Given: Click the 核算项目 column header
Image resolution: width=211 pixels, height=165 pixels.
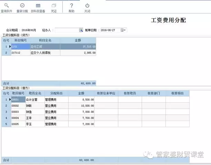Looking at the screenshot, I should (178, 93).
